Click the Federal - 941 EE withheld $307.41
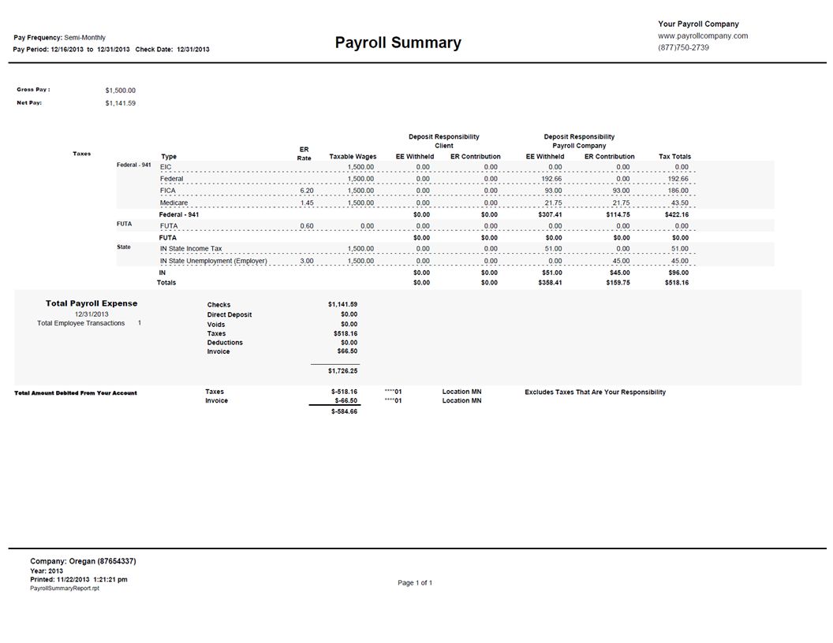The width and height of the screenshot is (833, 643). point(550,215)
